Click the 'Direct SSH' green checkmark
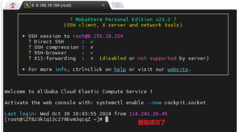The image size is (237, 132). (92, 42)
